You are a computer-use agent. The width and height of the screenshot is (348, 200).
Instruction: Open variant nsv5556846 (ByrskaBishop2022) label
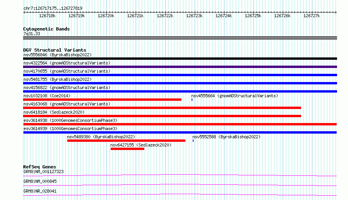click(57, 55)
